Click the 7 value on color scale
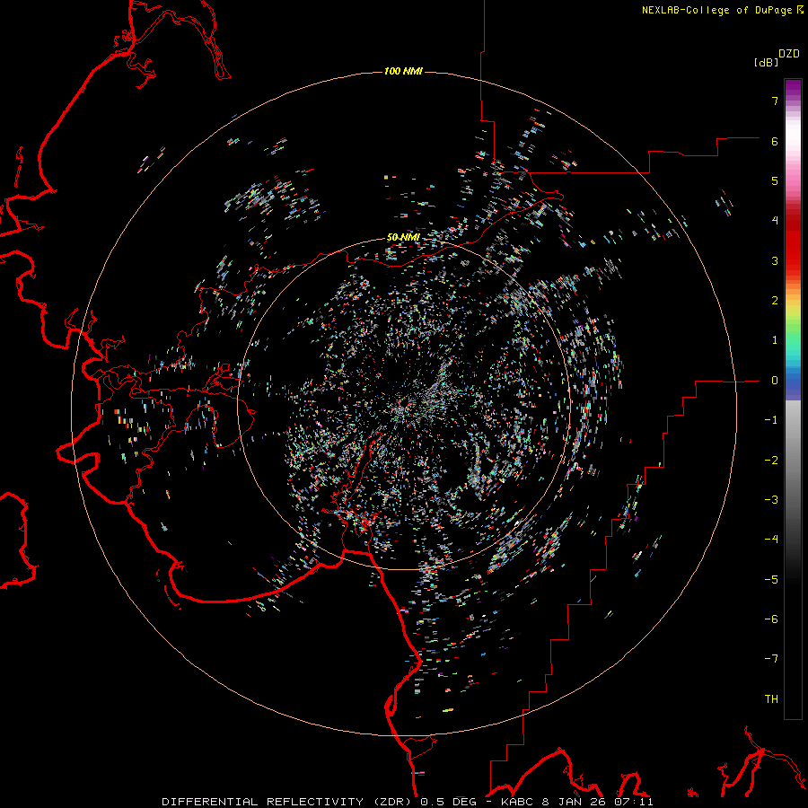Screen dimensions: 808x808 coord(775,101)
